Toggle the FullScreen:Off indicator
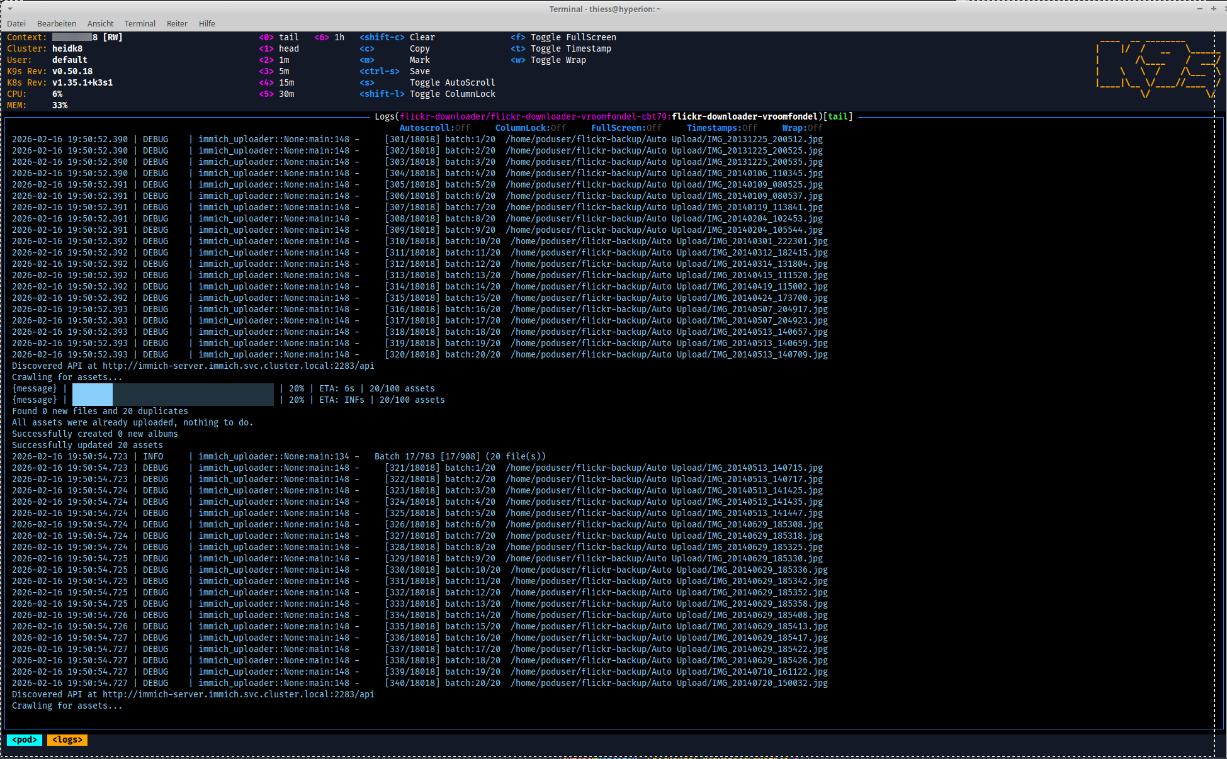 (x=626, y=128)
